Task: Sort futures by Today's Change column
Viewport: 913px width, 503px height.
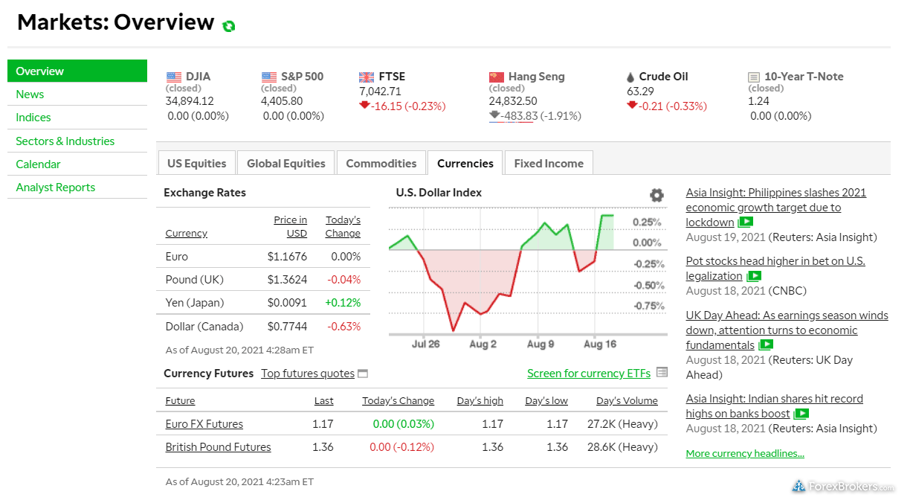Action: pyautogui.click(x=398, y=400)
